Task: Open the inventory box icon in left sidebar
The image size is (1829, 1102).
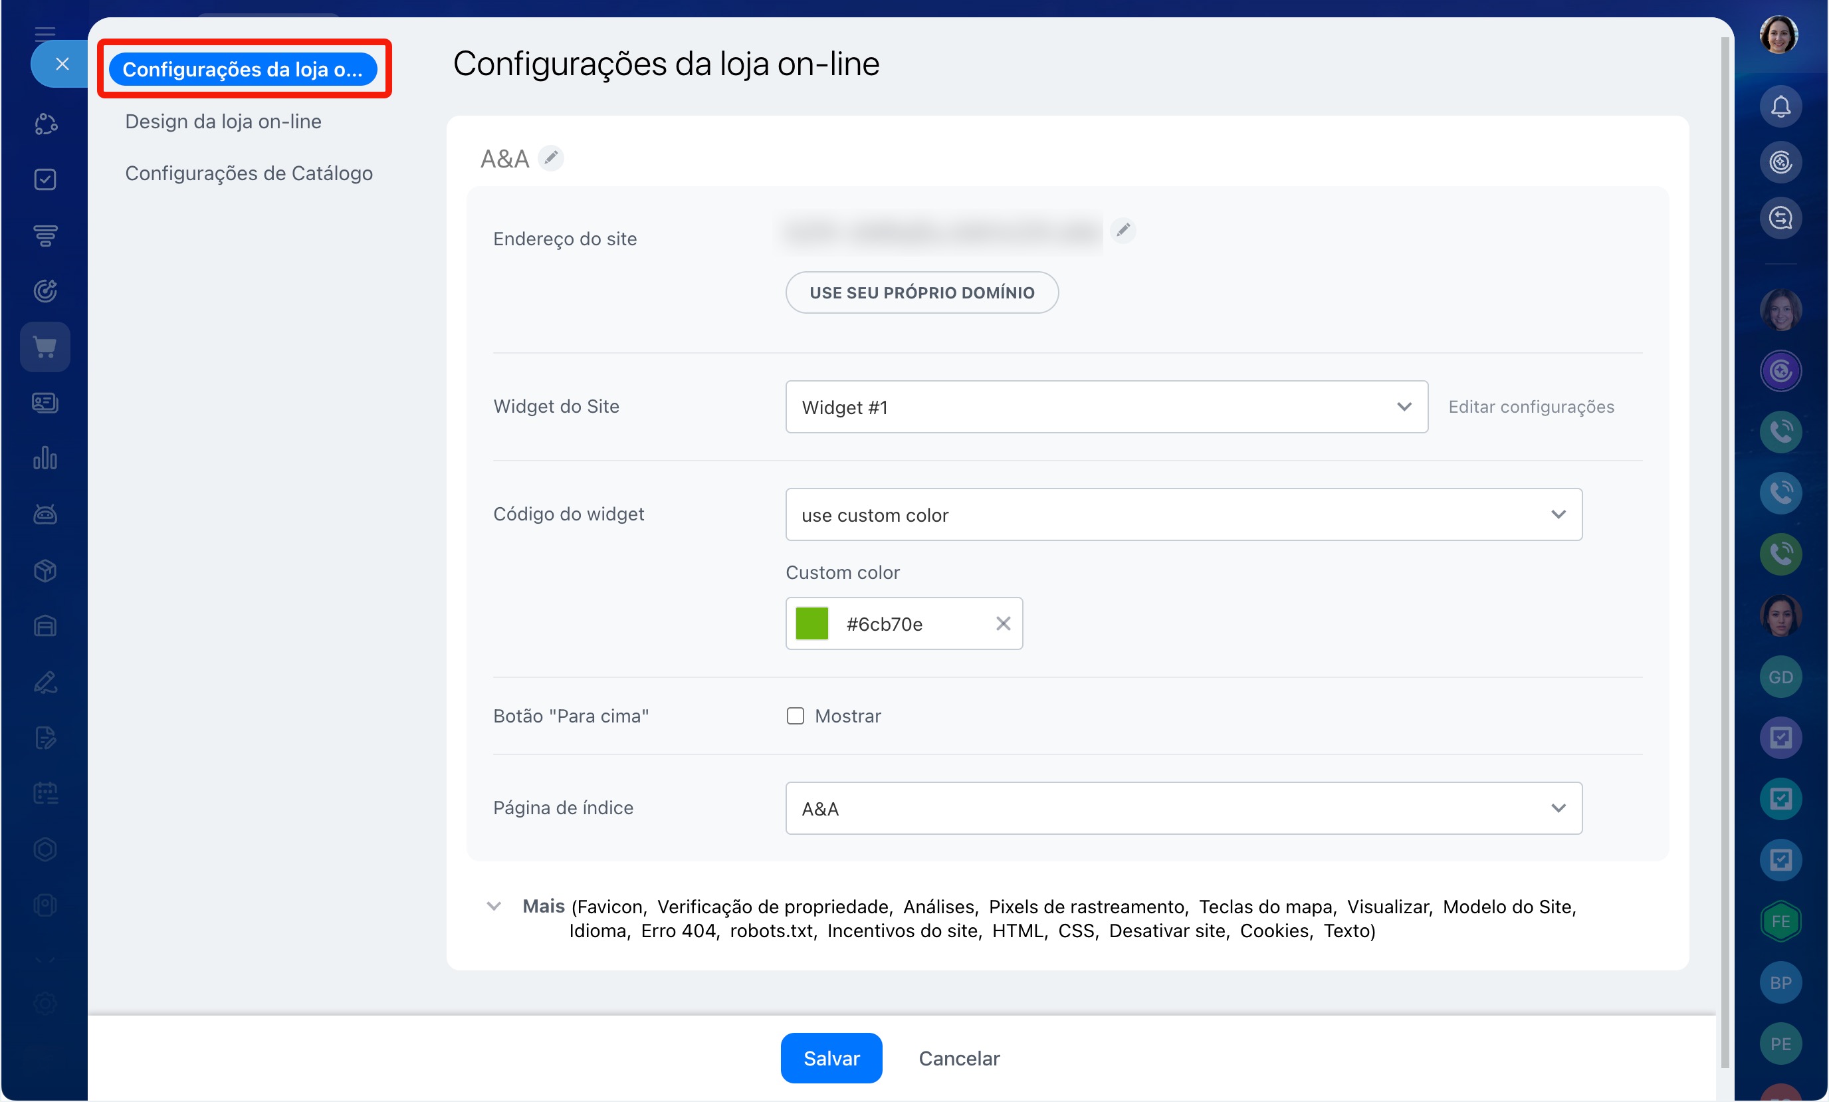Action: coord(45,570)
